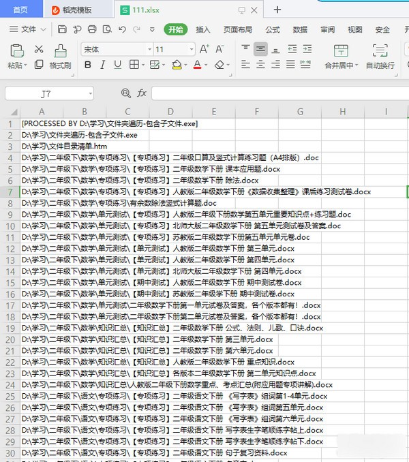
Task: Add a new document tab with plus
Action: pos(277,10)
